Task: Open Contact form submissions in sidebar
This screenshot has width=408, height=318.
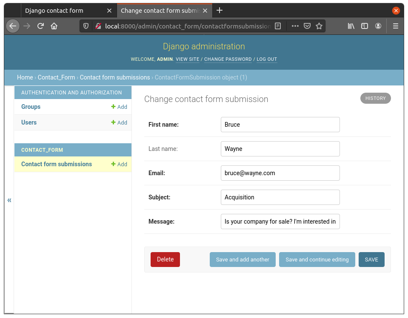Action: tap(57, 164)
